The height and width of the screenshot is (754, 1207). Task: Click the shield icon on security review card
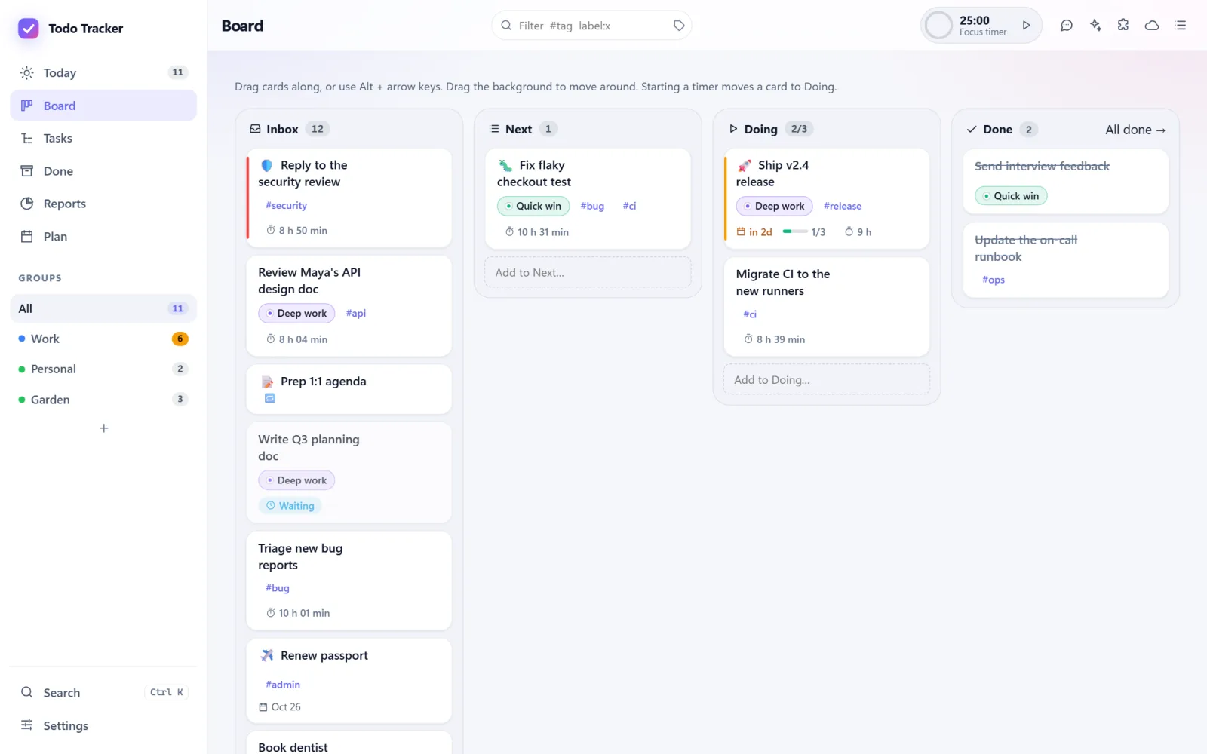[267, 165]
